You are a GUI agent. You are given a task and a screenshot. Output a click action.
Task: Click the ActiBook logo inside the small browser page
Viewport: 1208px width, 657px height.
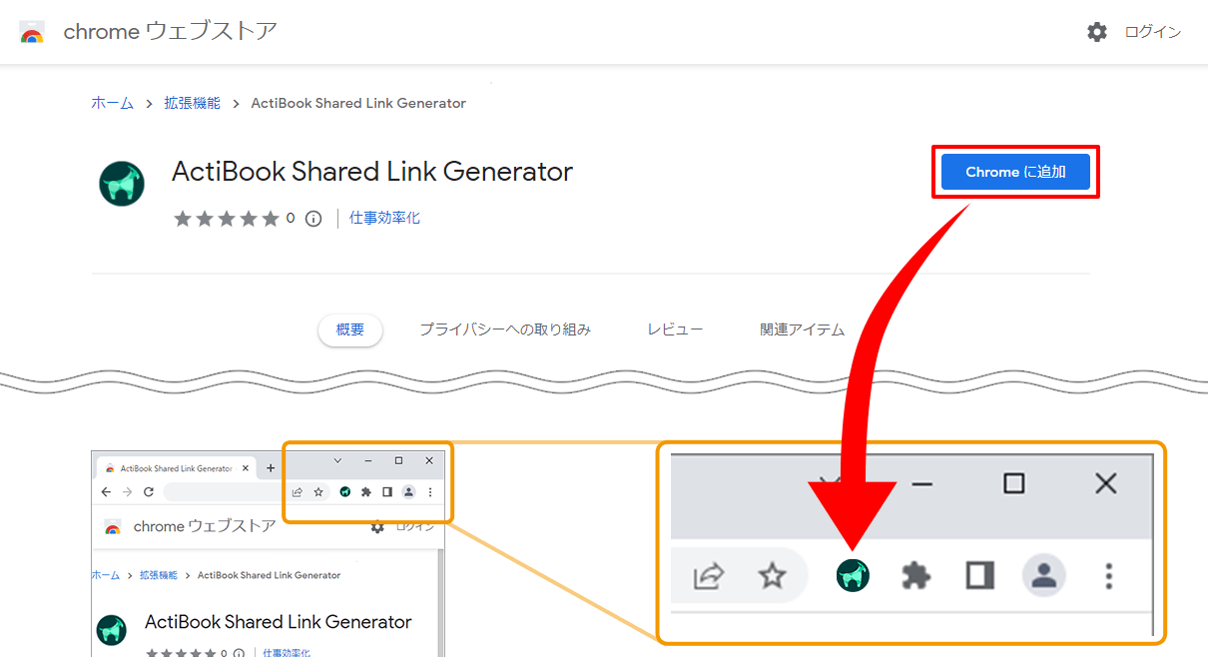pos(112,630)
